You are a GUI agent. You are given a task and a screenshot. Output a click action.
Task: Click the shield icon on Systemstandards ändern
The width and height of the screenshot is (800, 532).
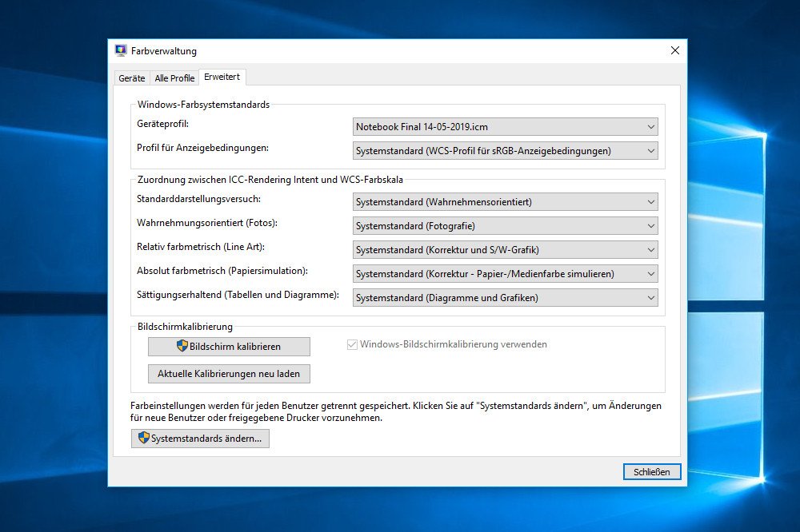(144, 439)
